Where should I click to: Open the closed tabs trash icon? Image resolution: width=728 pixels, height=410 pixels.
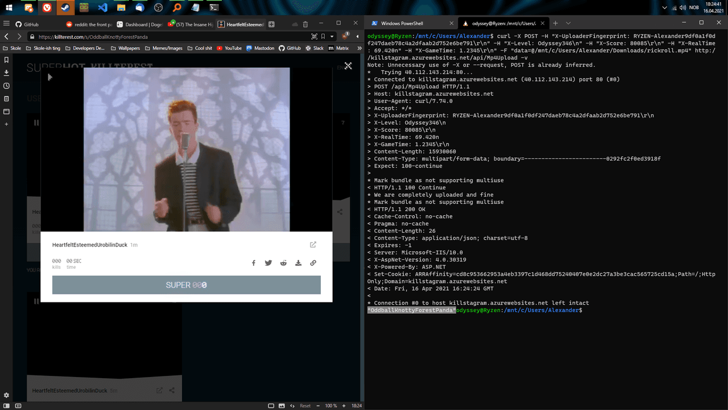pyautogui.click(x=305, y=24)
